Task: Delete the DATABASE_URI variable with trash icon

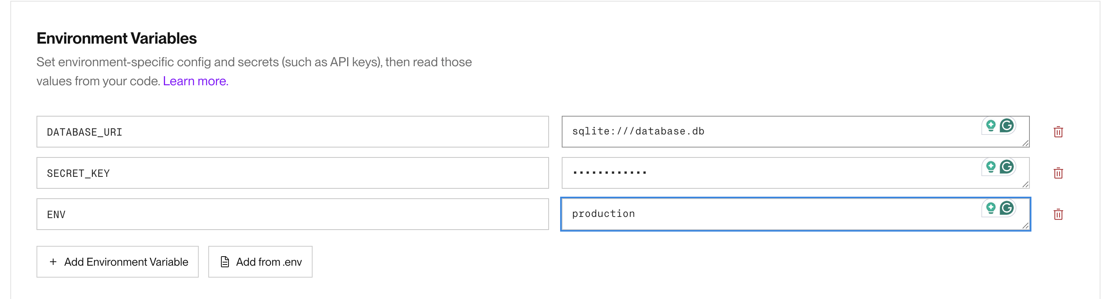Action: click(1058, 132)
